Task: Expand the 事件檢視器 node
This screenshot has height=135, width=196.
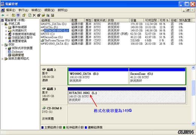Action: point(6,27)
